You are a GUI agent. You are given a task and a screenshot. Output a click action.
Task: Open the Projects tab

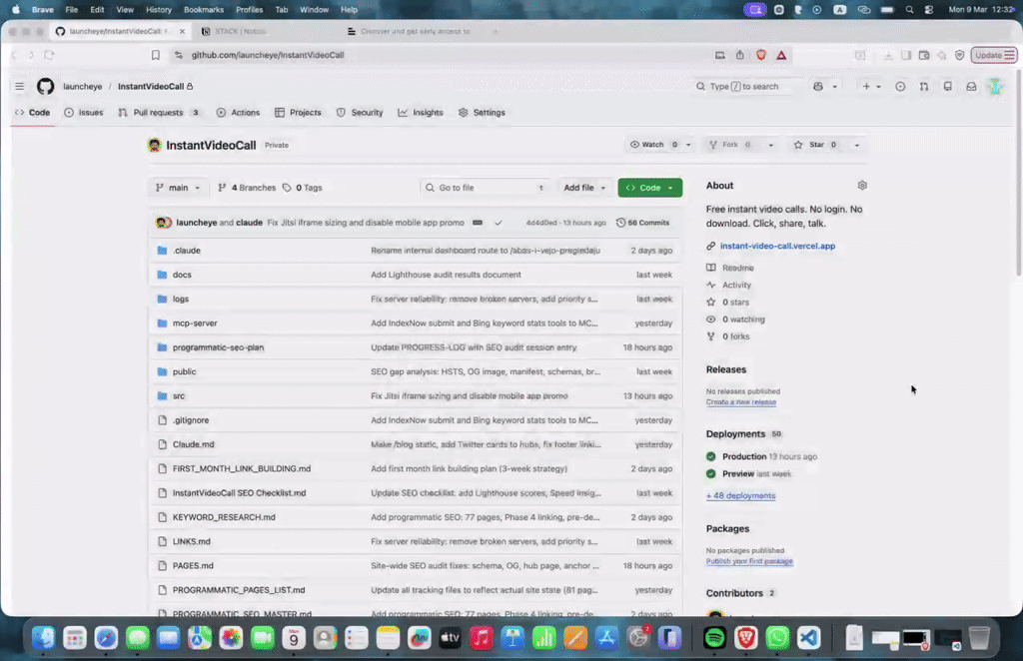click(298, 112)
